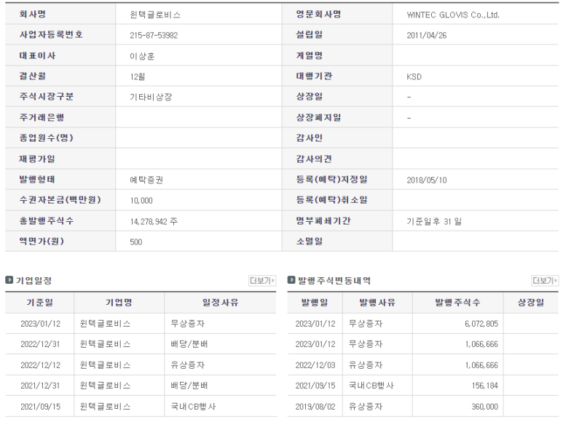Viewport: 563px width, 422px height.
Task: Select 유상증자 on 2022/12/12 row
Action: point(187,365)
